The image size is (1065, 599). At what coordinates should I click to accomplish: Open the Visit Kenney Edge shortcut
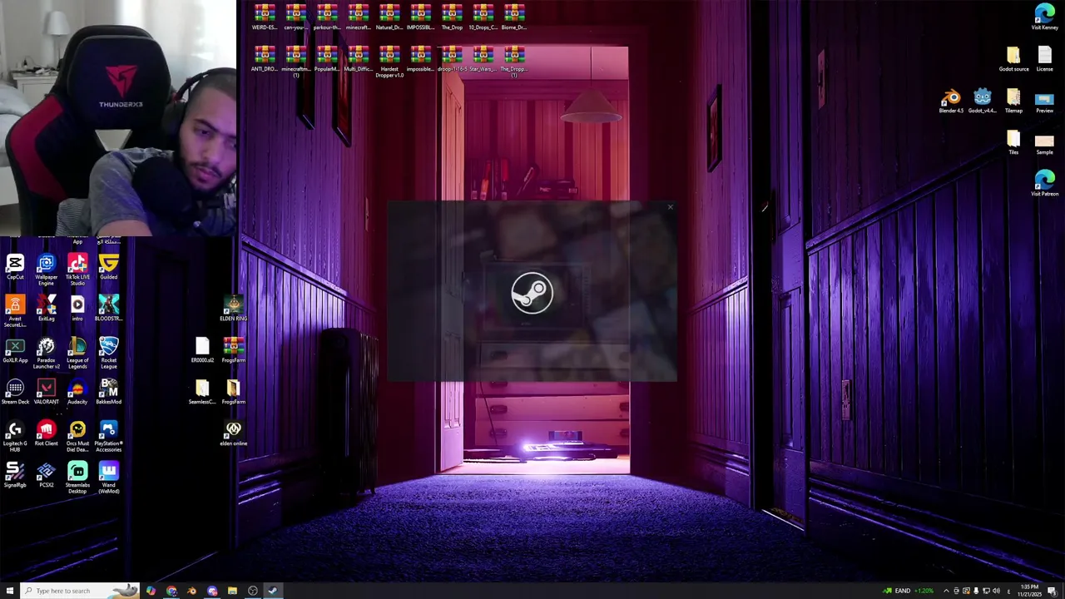click(1044, 17)
